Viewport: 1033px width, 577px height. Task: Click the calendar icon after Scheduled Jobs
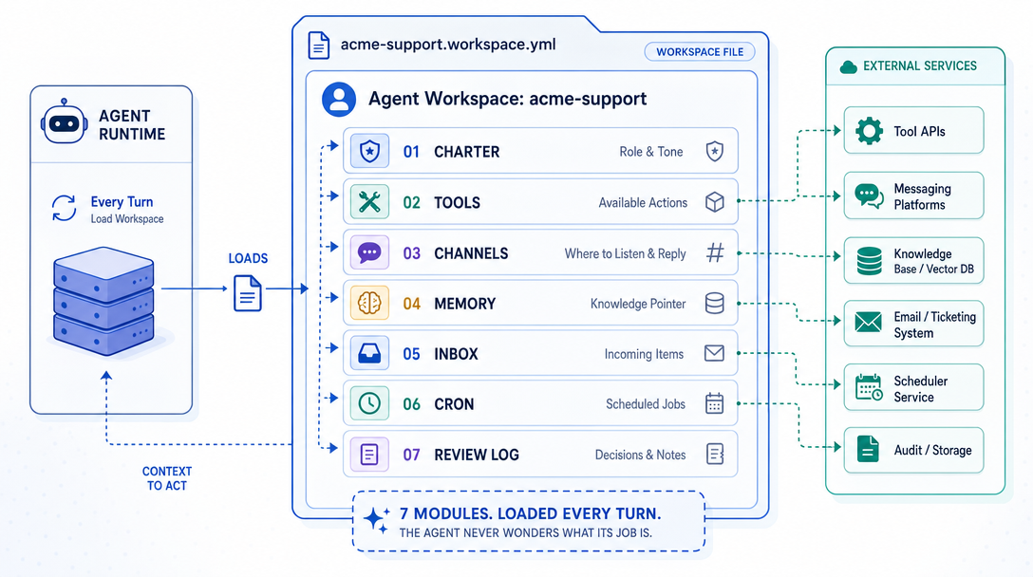point(715,403)
